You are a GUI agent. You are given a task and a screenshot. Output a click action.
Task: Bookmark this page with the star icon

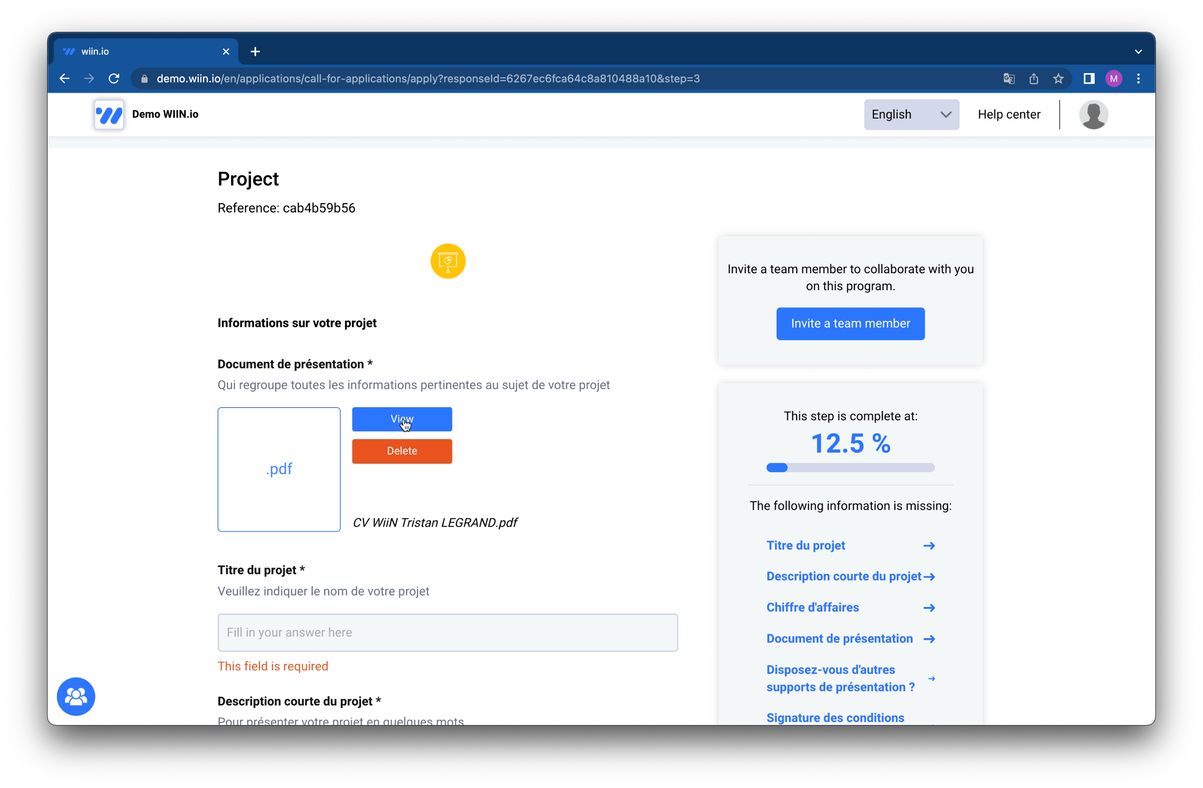point(1058,78)
